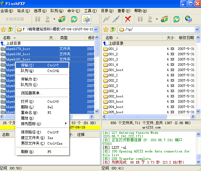201x171 pixels.
Task: Expand the remote /tp/ path dropdown
Action: coord(197,29)
